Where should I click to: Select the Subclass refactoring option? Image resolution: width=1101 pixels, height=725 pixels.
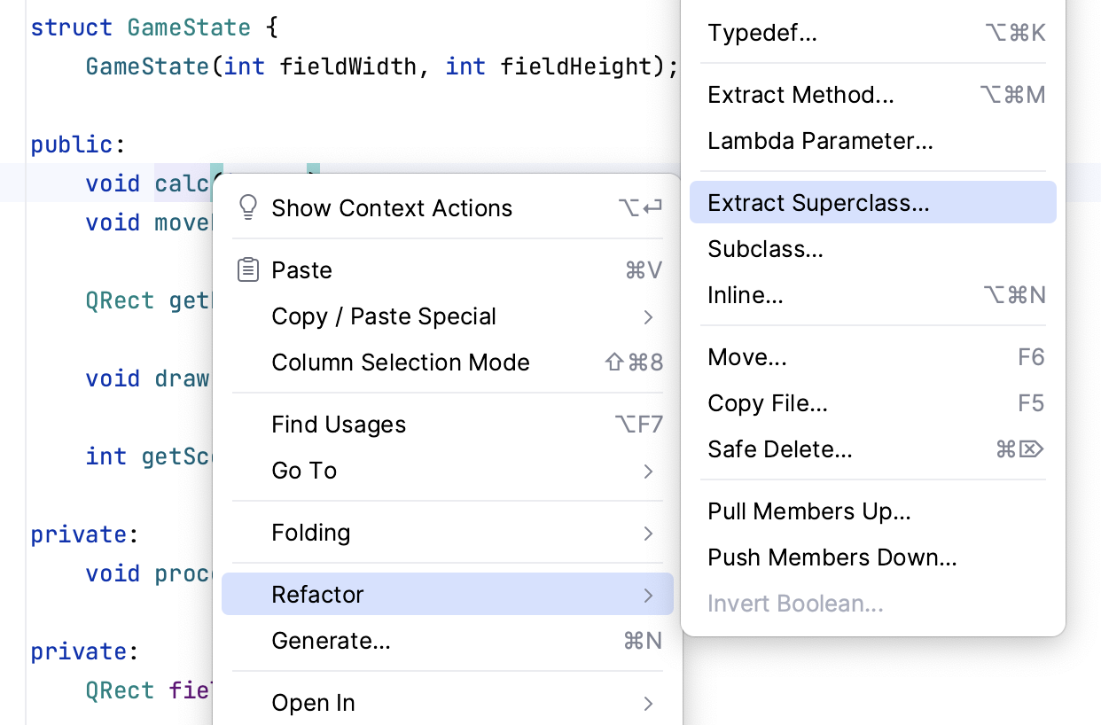(x=765, y=249)
